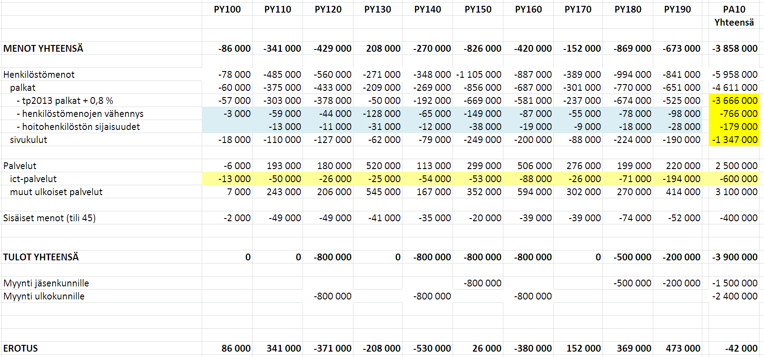Click Henkilöstömenot PY150 value -1 105 000
This screenshot has height=357, width=764.
(479, 75)
